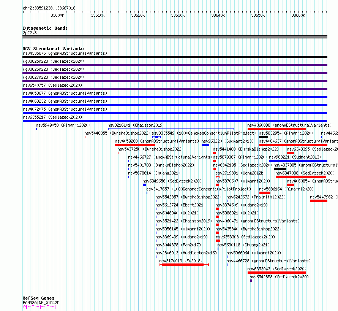
Task: Click blue marker under nsv6349656
Action: (144, 185)
